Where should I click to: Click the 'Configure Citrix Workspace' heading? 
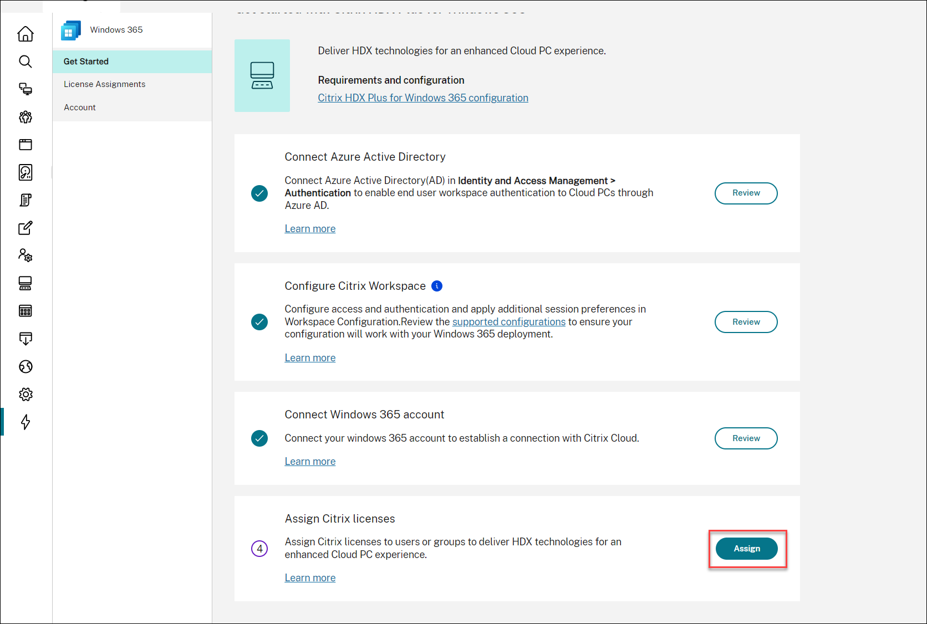(x=355, y=286)
